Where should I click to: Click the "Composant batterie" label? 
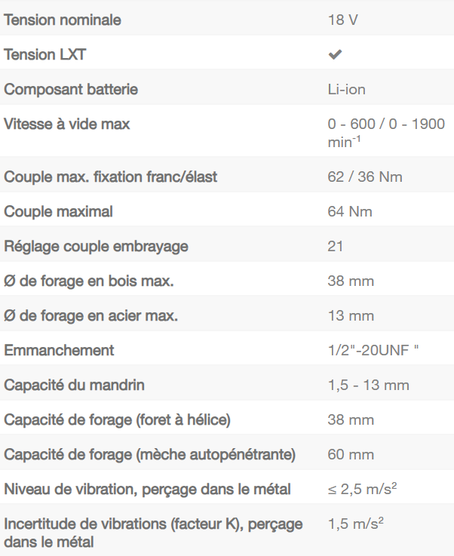point(71,89)
